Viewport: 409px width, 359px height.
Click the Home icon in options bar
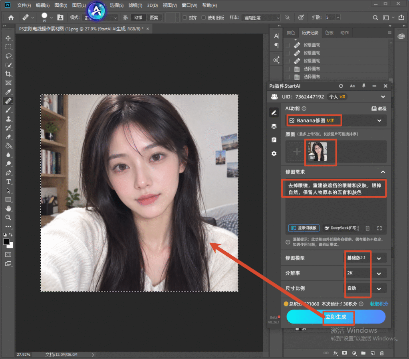11,18
